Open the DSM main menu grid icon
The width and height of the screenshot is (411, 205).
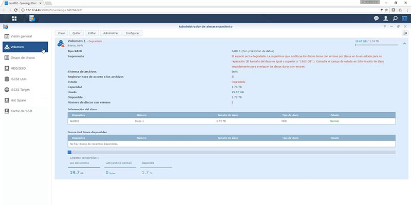[14, 18]
